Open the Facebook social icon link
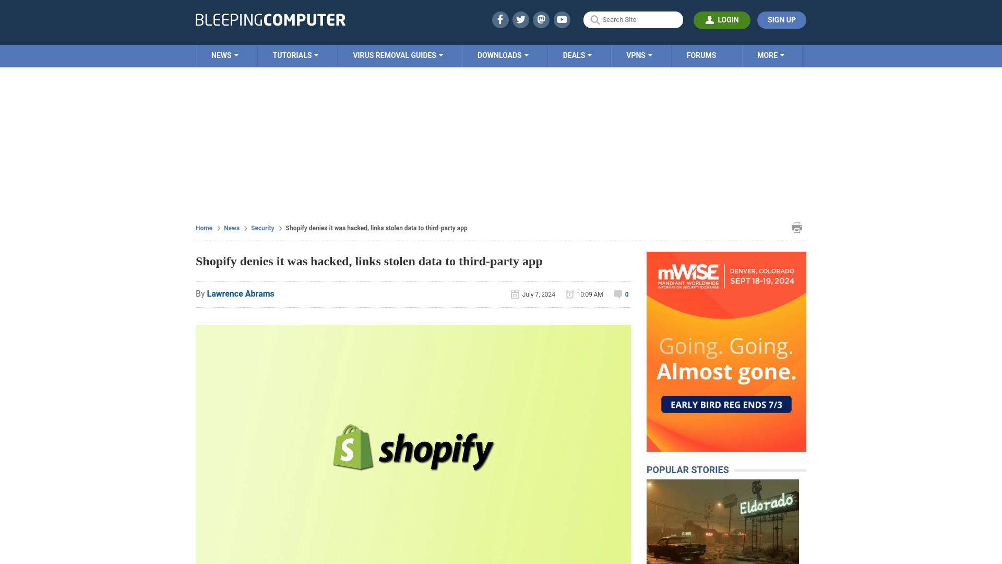The width and height of the screenshot is (1002, 564). [499, 19]
